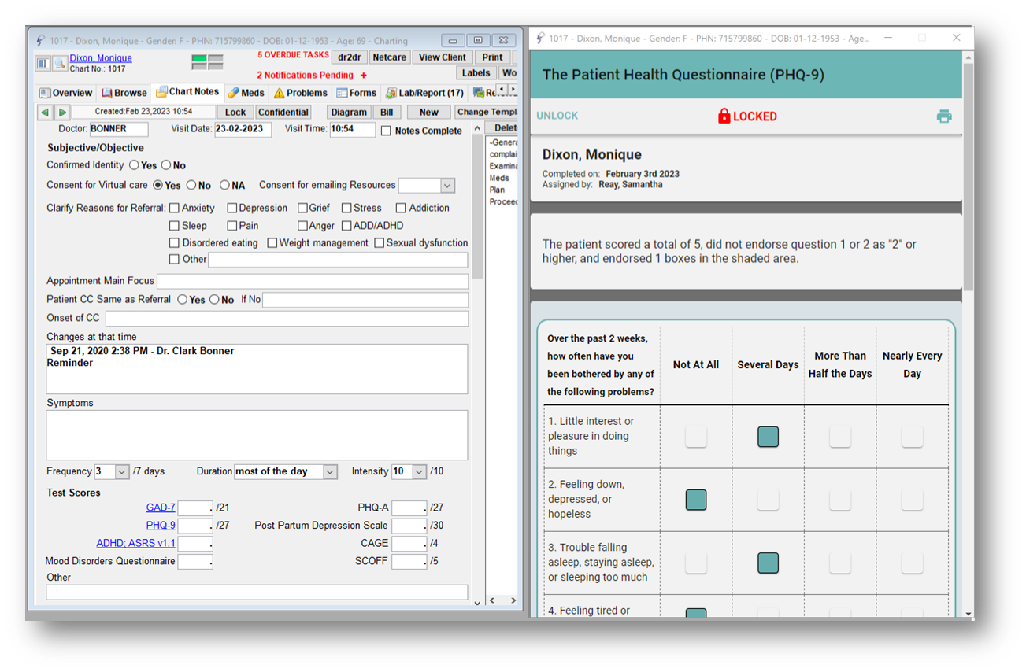1026x672 pixels.
Task: Click the printer icon in PHQ-9 window
Action: click(x=944, y=116)
